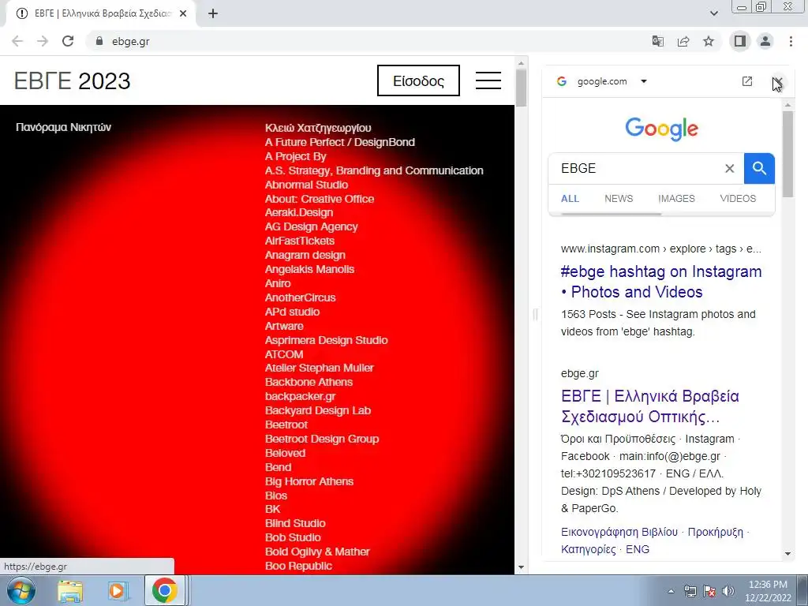Image resolution: width=808 pixels, height=606 pixels.
Task: Click the side panel resize handle
Action: [x=535, y=314]
